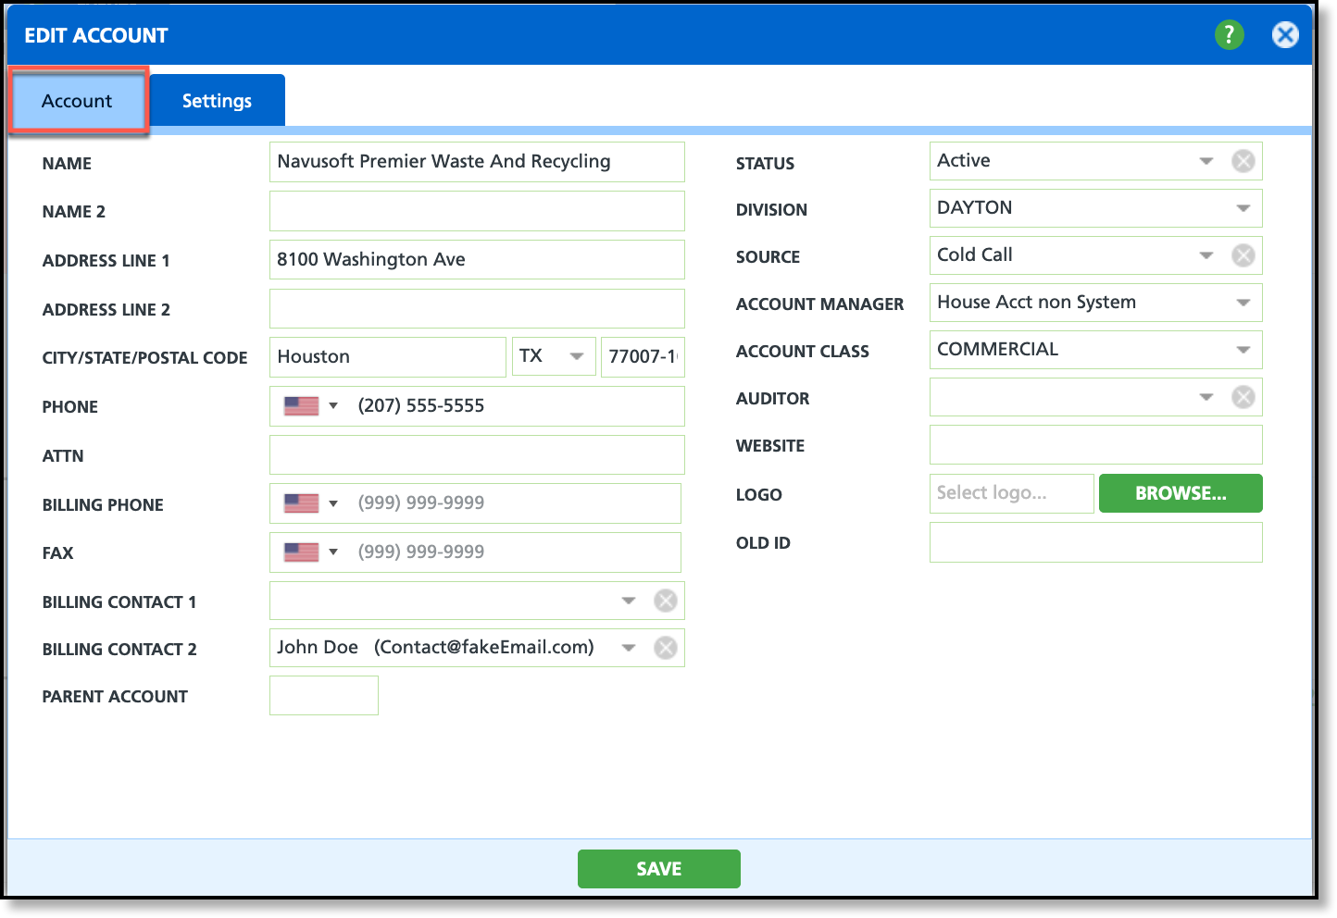Open the Account Class dropdown
This screenshot has width=1337, height=918.
pos(1243,350)
